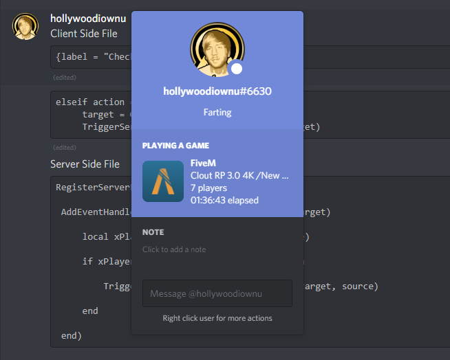Click the 'Farting' custom status text
This screenshot has height=360, width=450.
[217, 112]
